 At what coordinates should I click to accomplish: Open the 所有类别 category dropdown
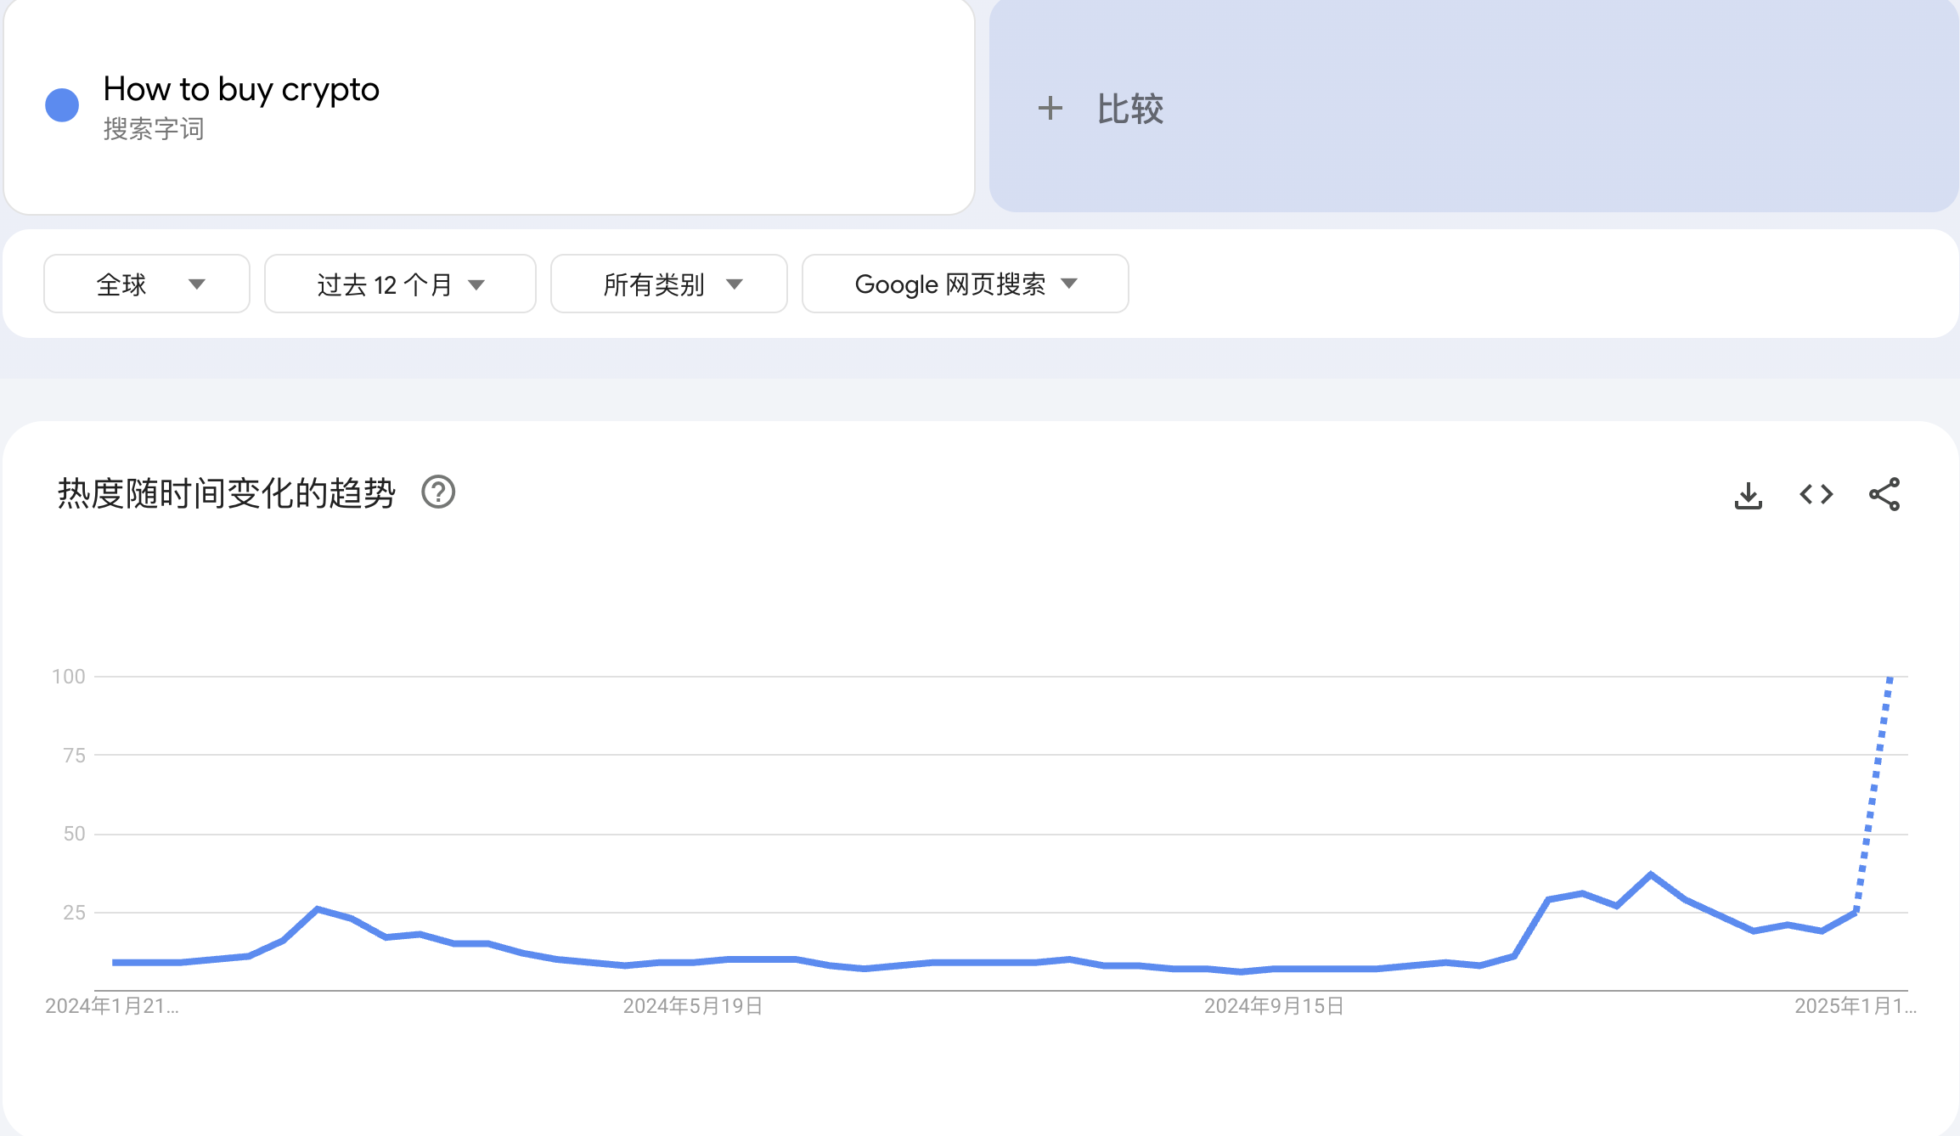[668, 284]
